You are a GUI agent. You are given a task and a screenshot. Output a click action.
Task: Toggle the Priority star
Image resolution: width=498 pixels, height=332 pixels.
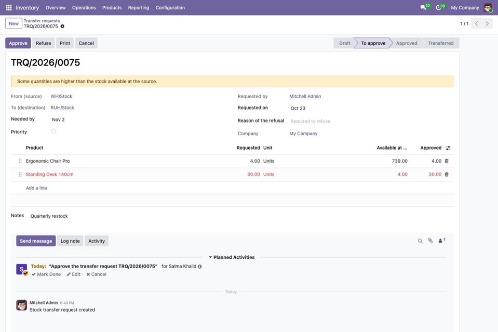pos(53,131)
